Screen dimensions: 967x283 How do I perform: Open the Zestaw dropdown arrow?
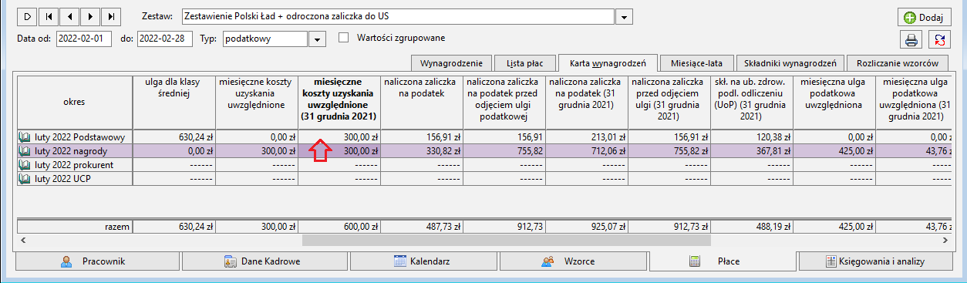[x=625, y=17]
